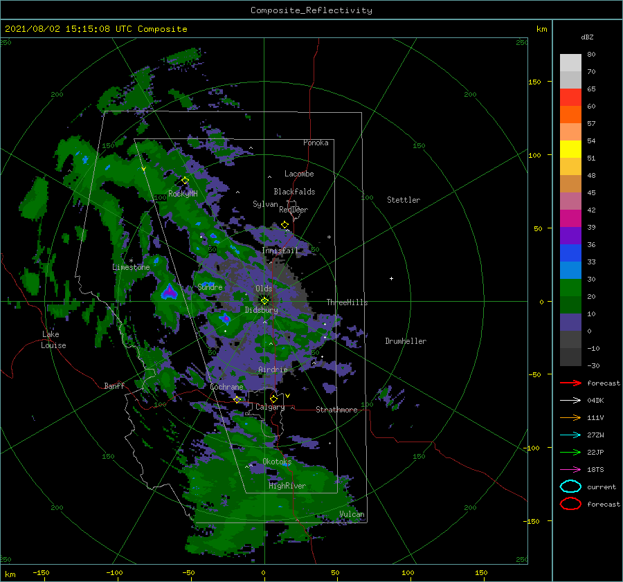Click the Okotoks town label
Viewport: 623px width, 582px height.
pyautogui.click(x=277, y=462)
